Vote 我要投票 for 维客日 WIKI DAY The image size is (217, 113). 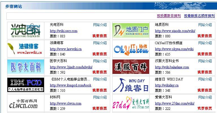[x=205, y=90]
